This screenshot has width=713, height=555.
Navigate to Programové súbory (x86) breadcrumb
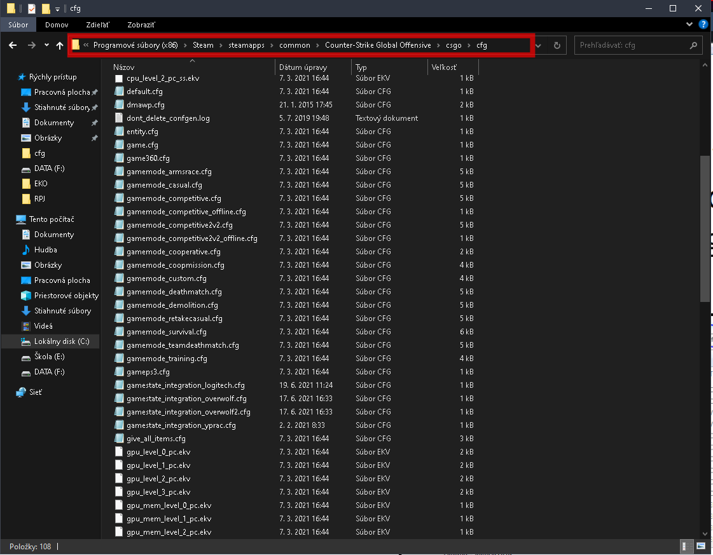point(135,45)
